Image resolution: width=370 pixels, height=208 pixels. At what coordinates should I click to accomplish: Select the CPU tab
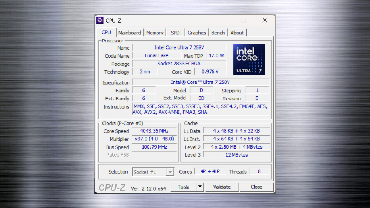(x=106, y=32)
